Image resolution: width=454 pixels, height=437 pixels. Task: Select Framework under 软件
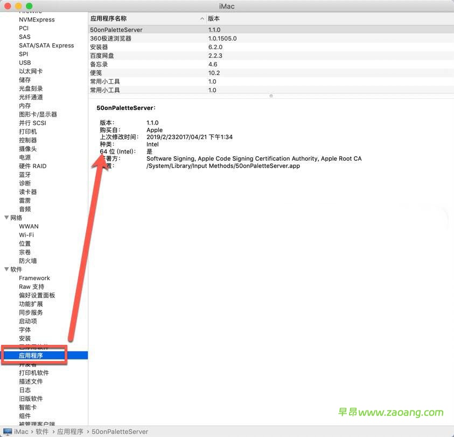pyautogui.click(x=34, y=278)
